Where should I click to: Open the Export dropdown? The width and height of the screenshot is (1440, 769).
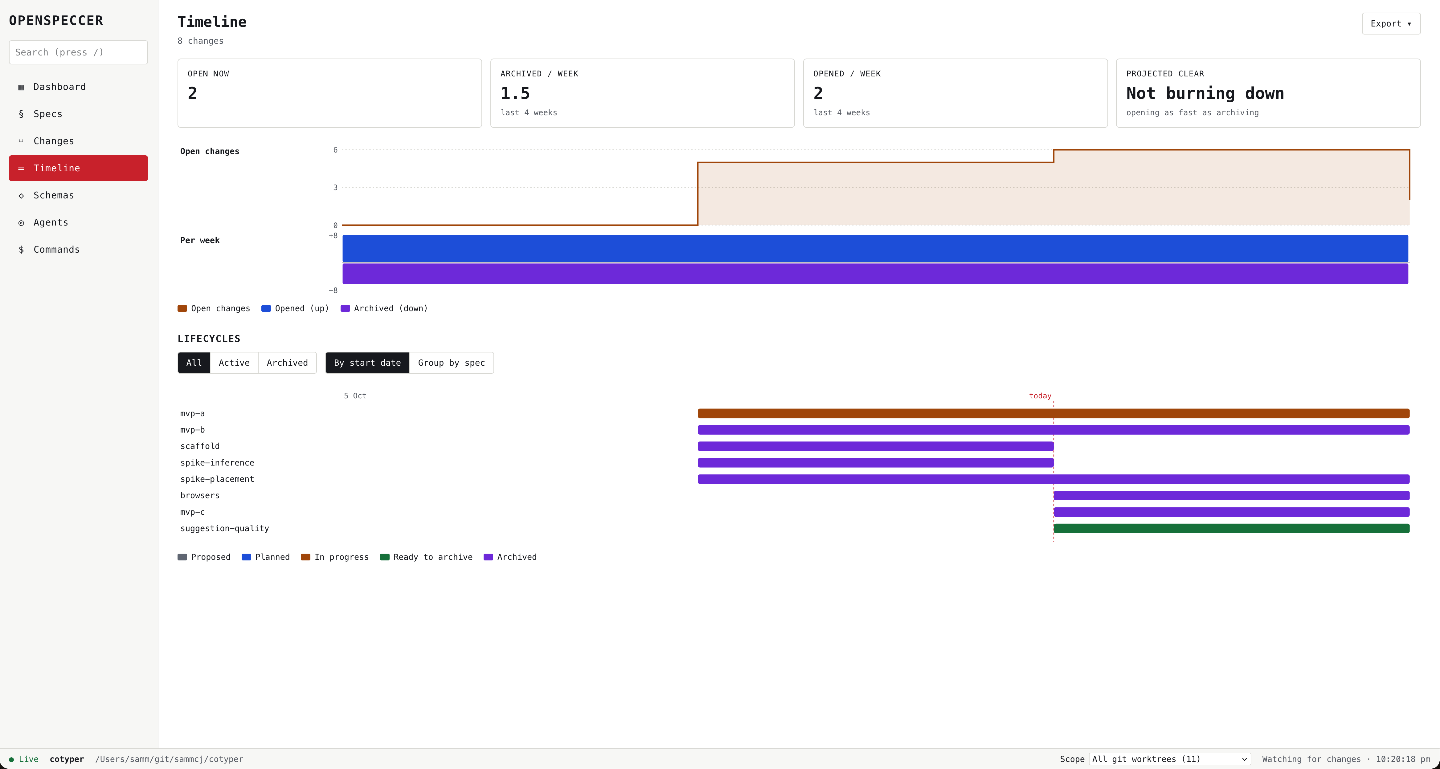pyautogui.click(x=1391, y=23)
